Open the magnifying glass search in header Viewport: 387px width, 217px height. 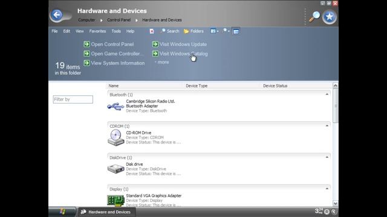click(314, 17)
